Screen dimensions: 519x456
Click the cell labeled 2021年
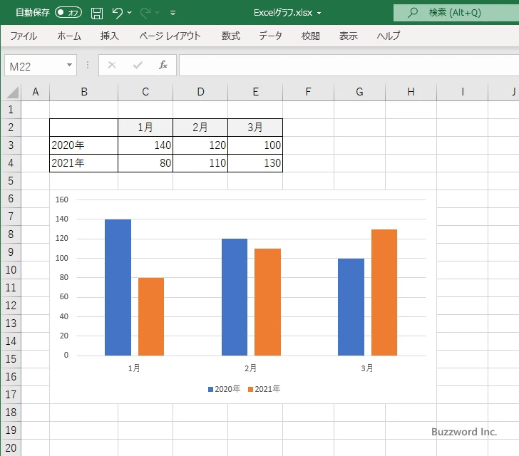click(83, 163)
